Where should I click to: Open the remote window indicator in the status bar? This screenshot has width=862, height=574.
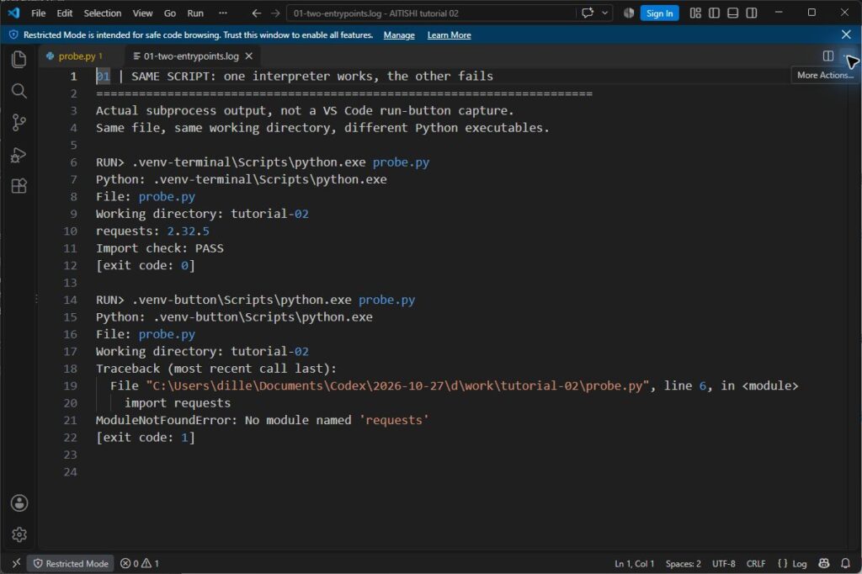click(16, 563)
